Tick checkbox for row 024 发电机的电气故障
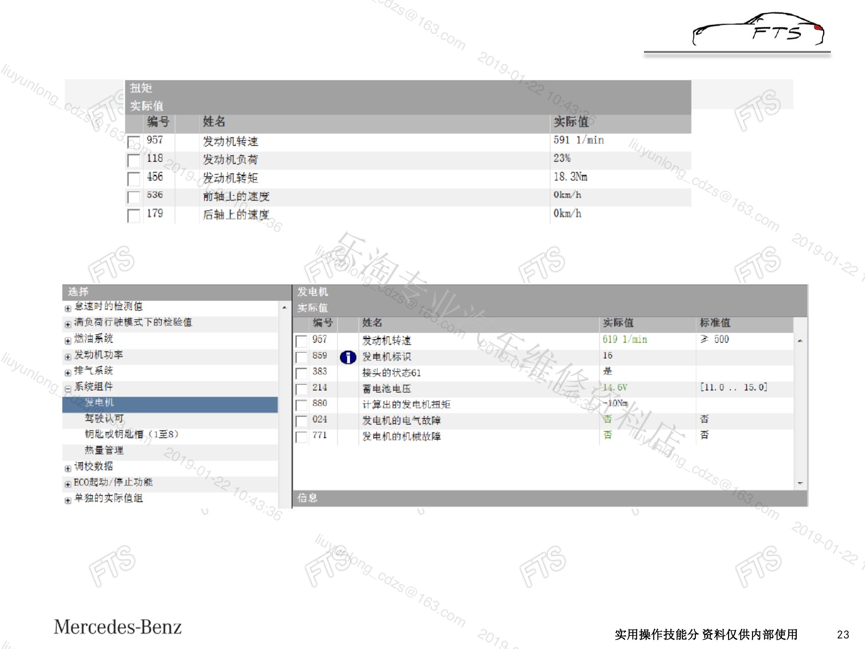The image size is (865, 649). (301, 421)
